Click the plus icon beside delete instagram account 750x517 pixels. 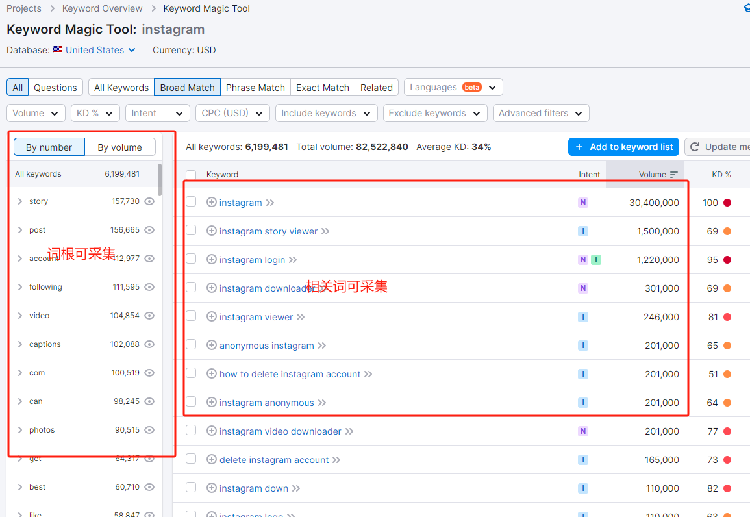click(212, 460)
